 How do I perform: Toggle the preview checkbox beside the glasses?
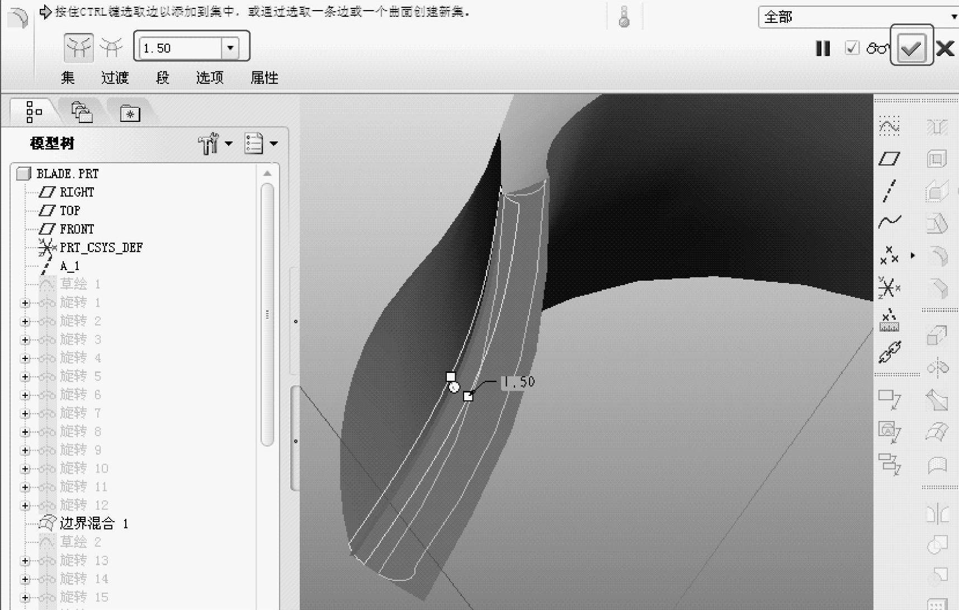[852, 48]
